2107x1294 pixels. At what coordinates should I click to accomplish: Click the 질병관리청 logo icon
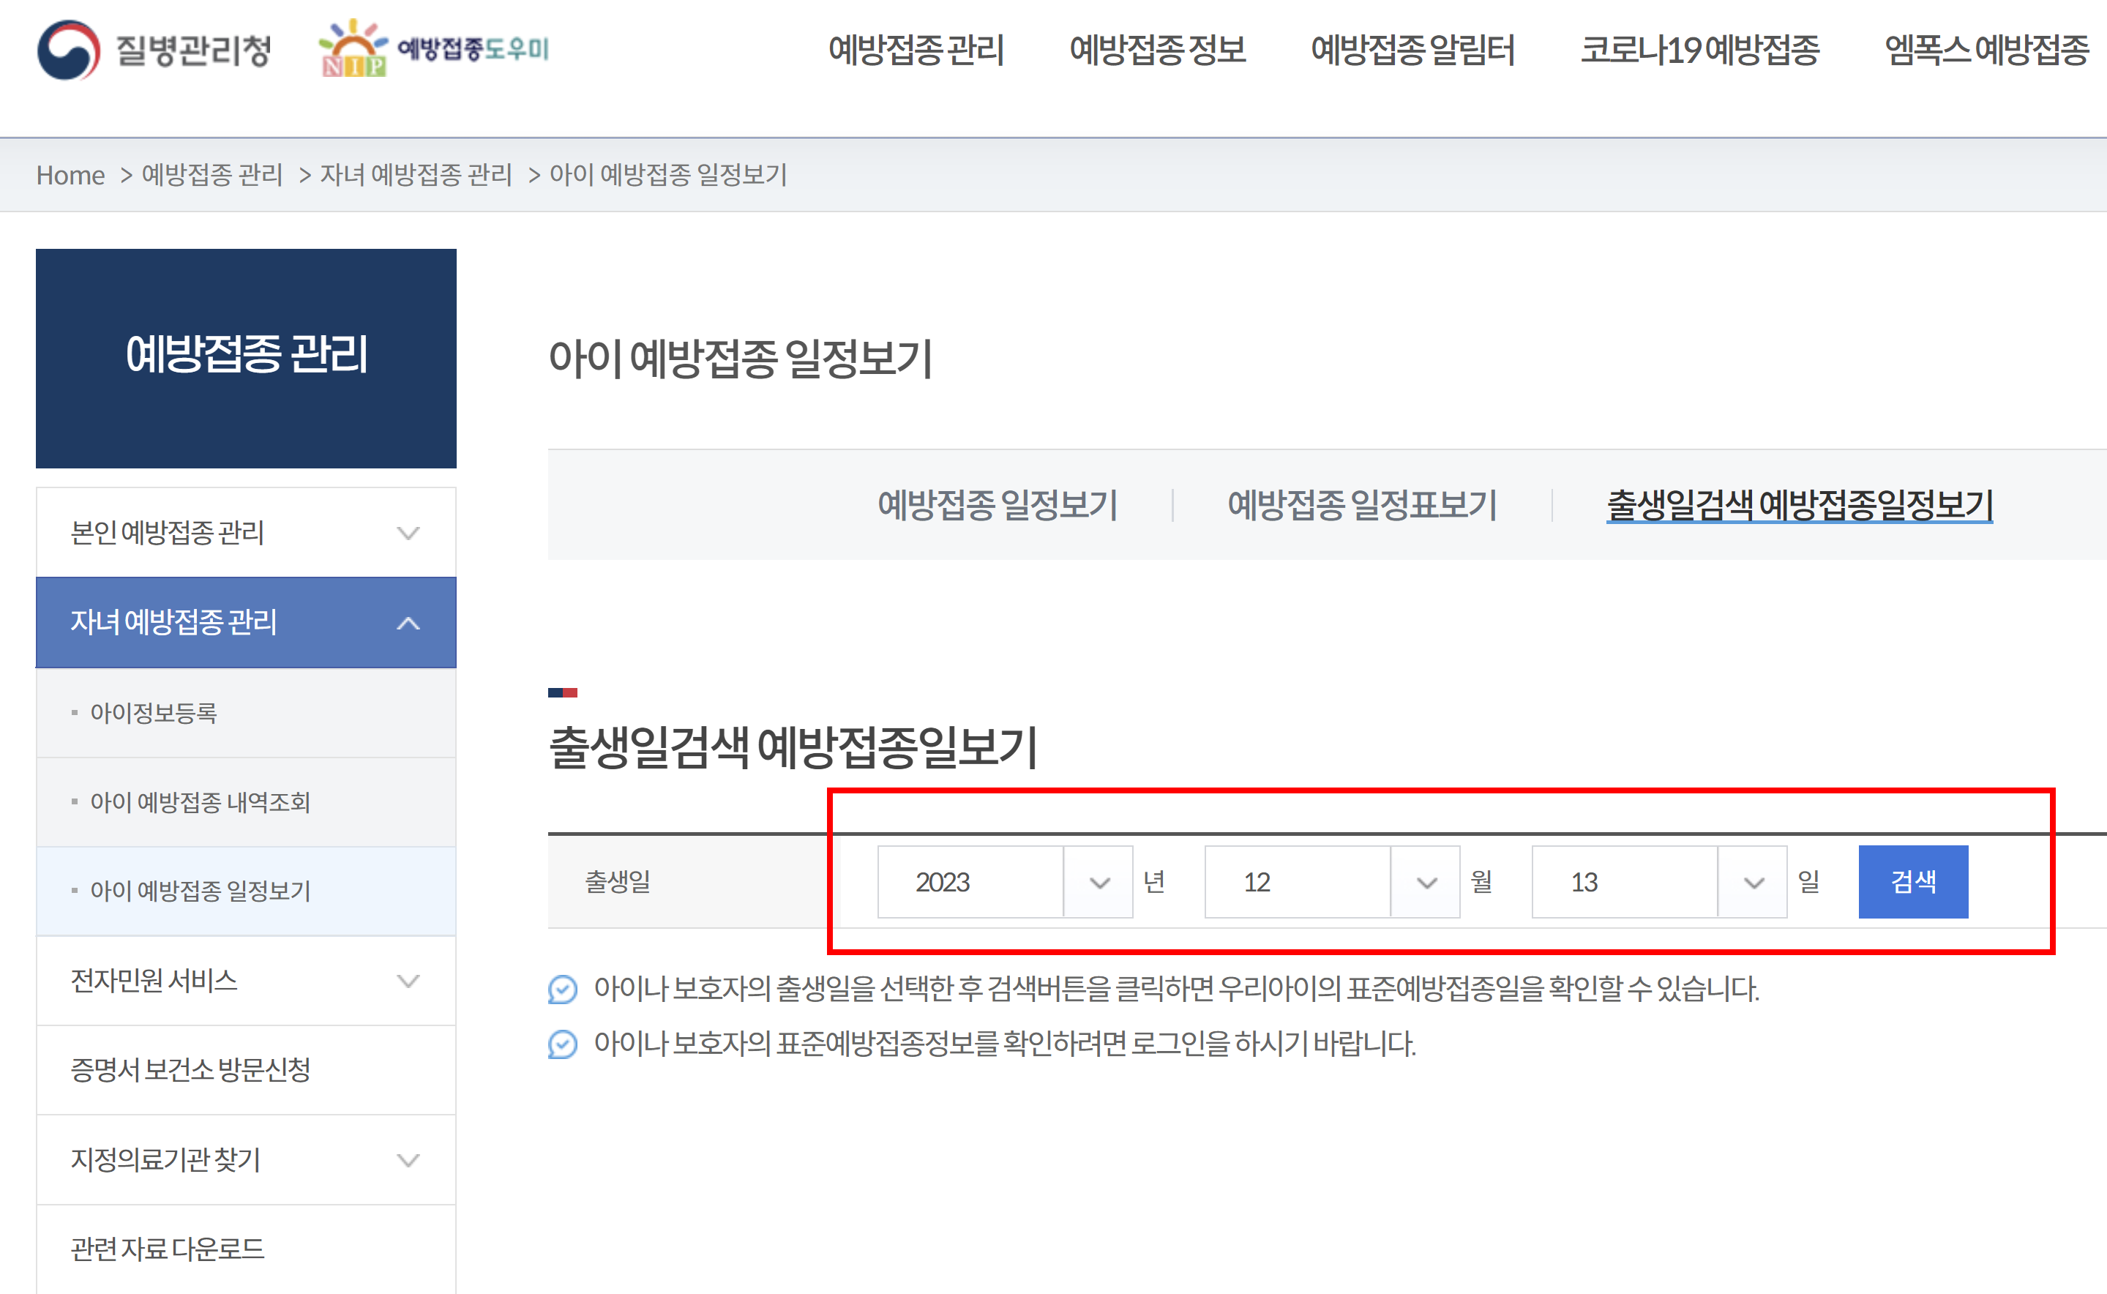click(69, 50)
